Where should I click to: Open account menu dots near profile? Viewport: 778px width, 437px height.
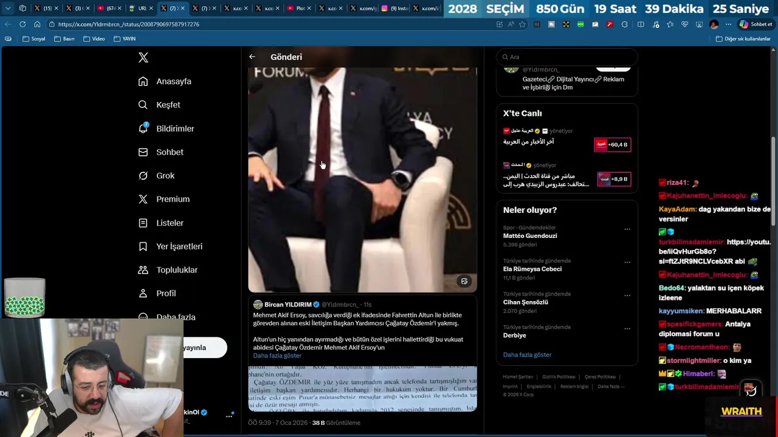coord(230,416)
